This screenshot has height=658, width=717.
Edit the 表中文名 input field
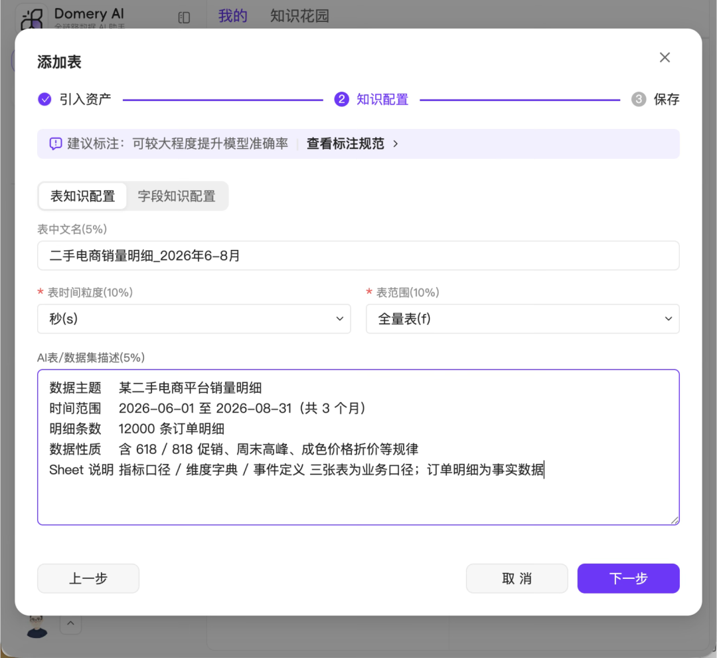point(358,255)
